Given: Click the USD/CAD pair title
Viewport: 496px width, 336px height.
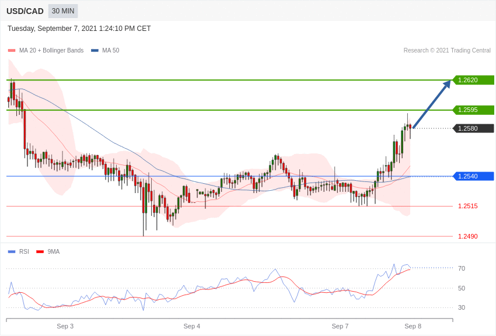Looking at the screenshot, I should click(25, 11).
